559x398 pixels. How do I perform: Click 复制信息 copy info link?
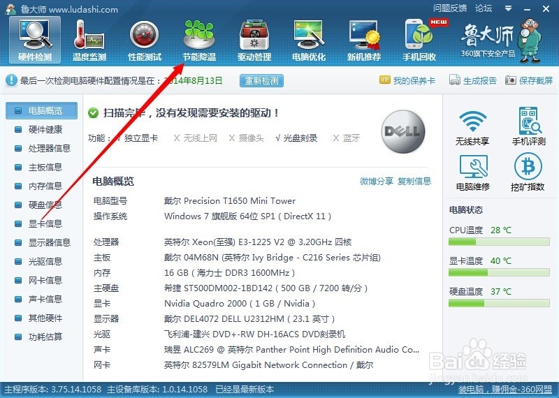click(414, 182)
